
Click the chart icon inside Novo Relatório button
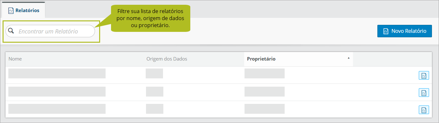tap(386, 31)
